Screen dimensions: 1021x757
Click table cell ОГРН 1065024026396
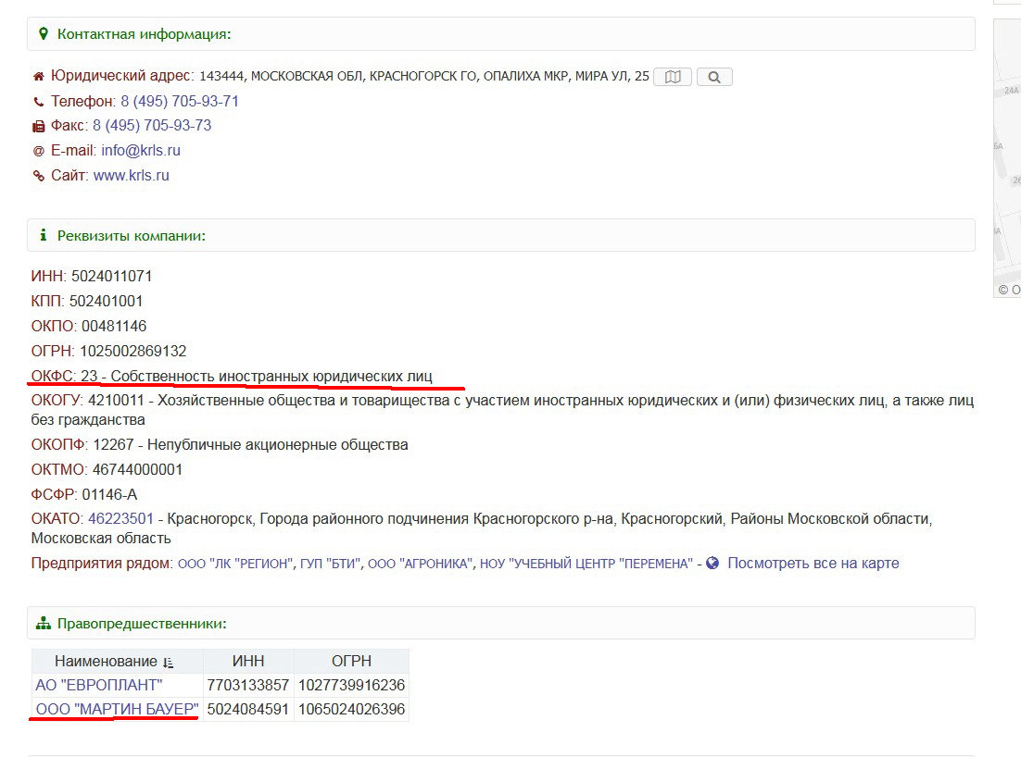click(x=352, y=709)
